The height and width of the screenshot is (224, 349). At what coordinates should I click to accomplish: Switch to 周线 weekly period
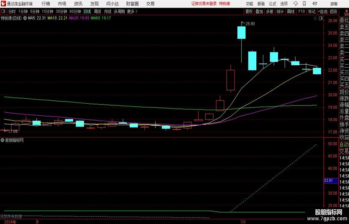tap(97, 11)
